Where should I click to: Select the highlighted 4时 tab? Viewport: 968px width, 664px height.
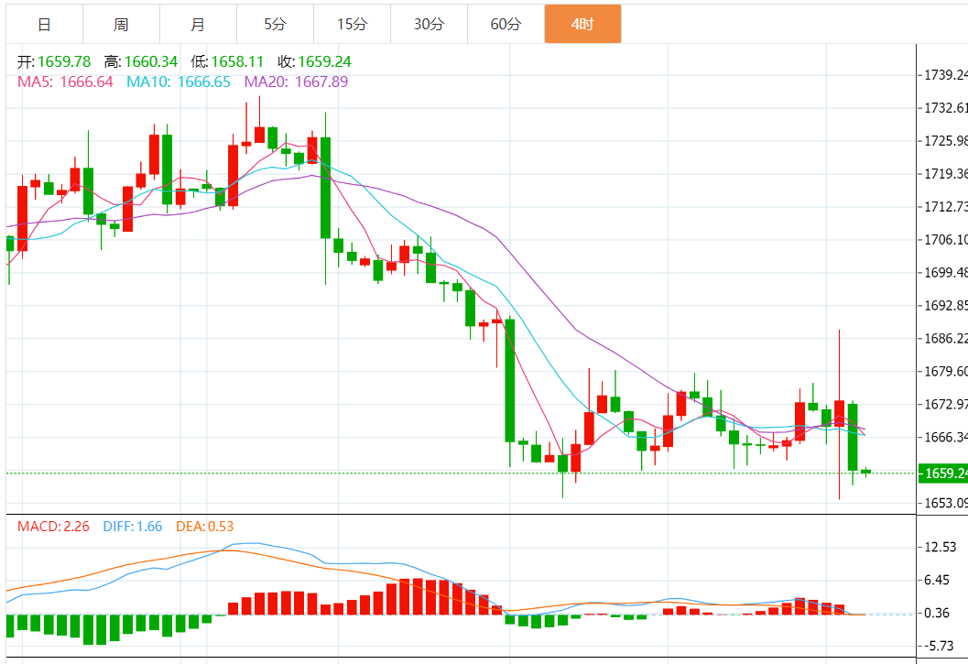(582, 24)
